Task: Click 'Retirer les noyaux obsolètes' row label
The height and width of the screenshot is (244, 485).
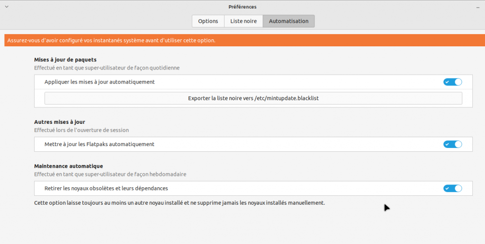Action: (106, 188)
